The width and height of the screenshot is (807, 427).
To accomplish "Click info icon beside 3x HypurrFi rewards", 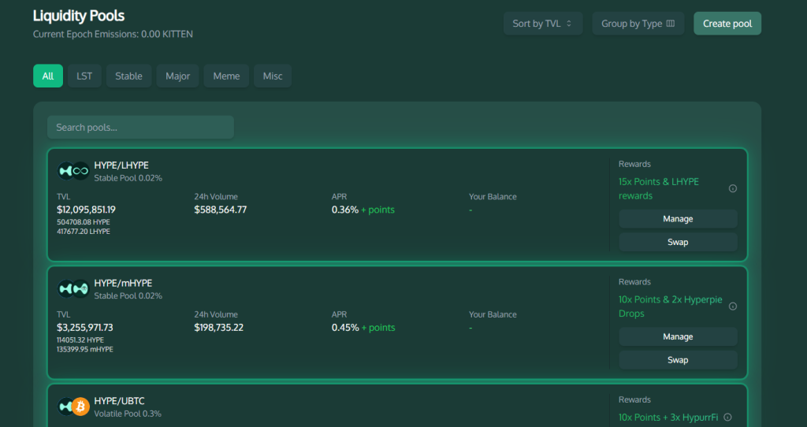I will pos(727,418).
